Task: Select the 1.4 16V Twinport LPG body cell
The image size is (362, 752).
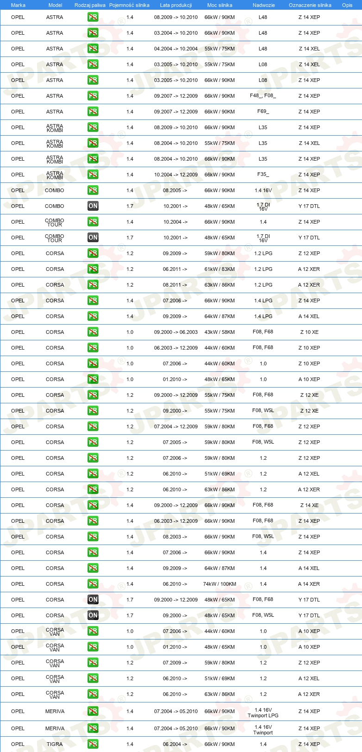Action: tap(263, 713)
